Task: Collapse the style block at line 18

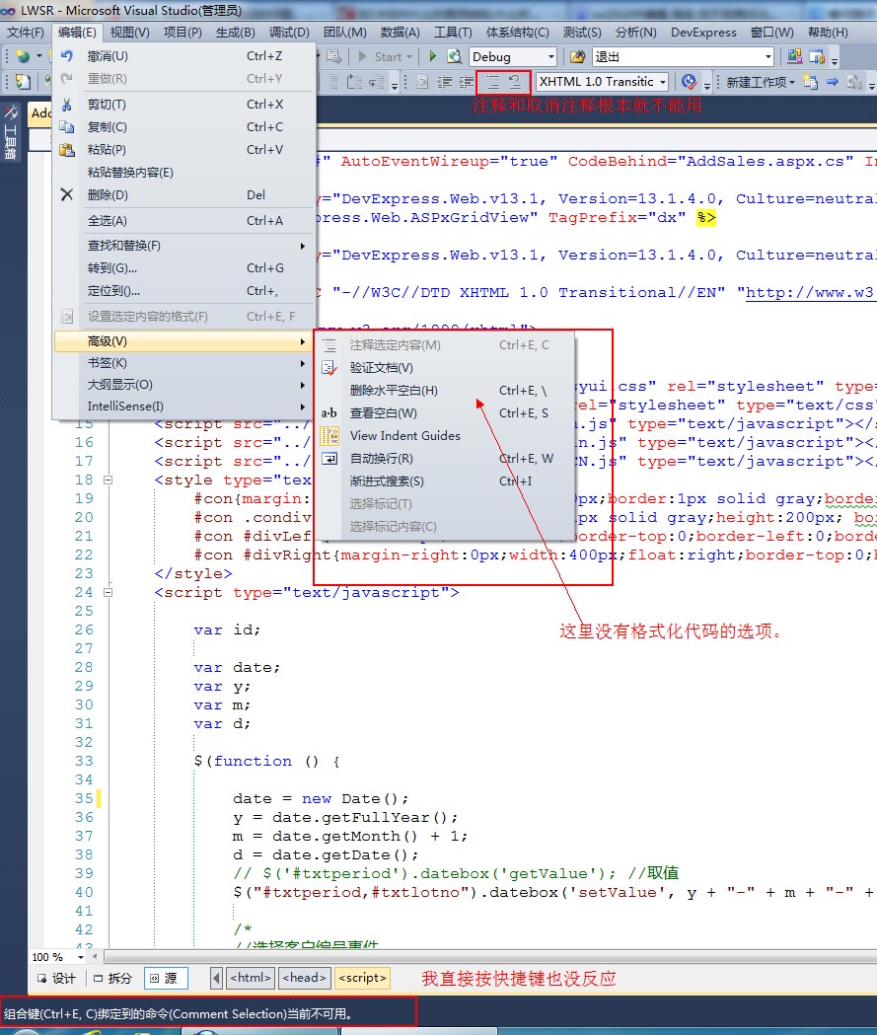Action: [109, 480]
